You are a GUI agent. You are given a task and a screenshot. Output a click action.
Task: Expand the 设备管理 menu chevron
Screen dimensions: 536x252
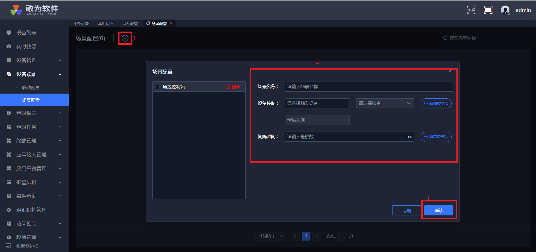60,60
